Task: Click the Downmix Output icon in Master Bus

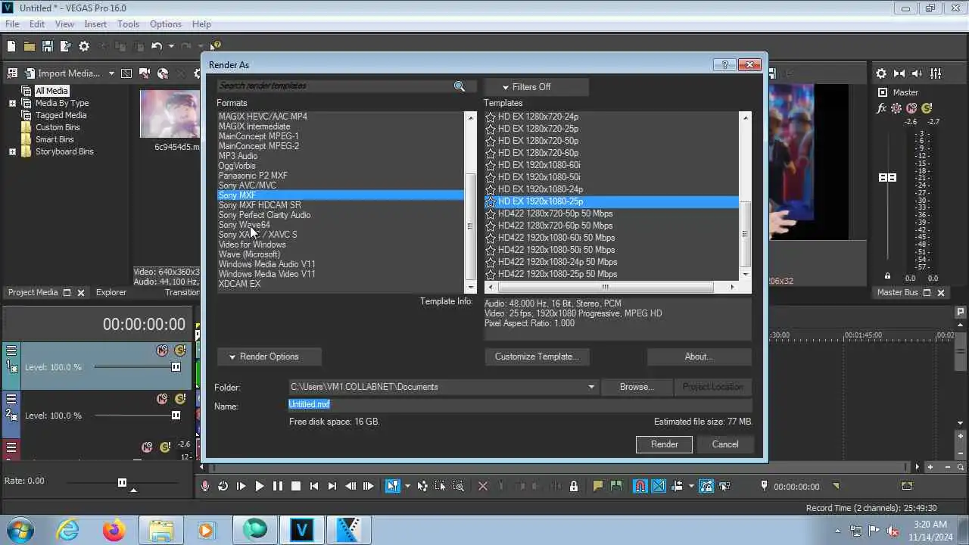Action: [899, 73]
